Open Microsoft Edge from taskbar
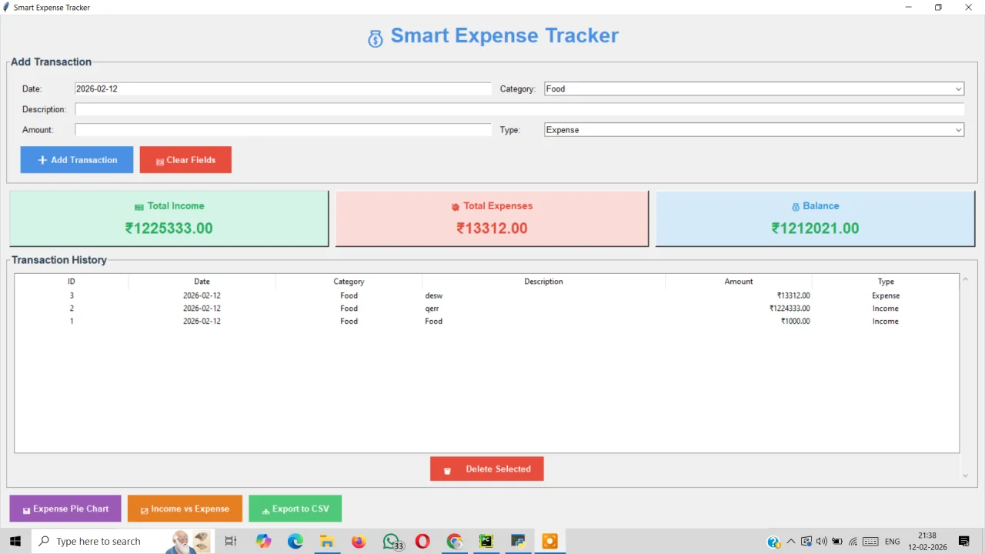985x554 pixels. (x=295, y=542)
